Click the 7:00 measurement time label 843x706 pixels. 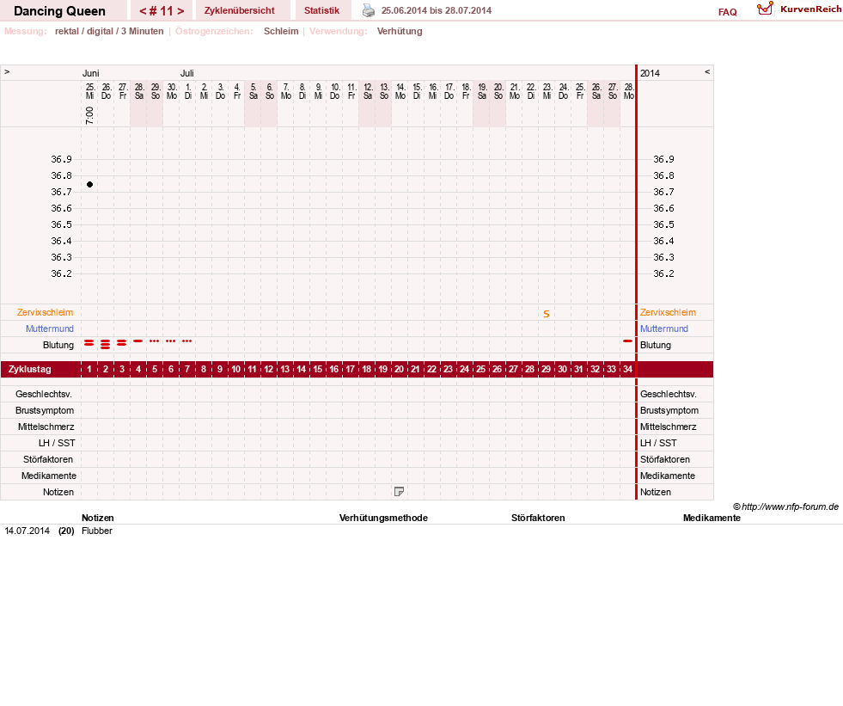[x=89, y=115]
